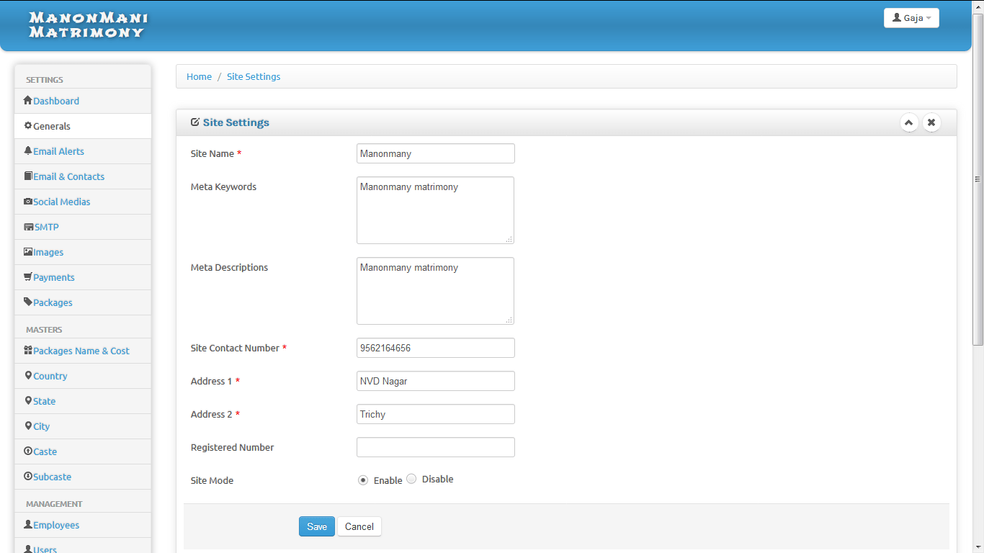The width and height of the screenshot is (984, 553).
Task: Open Email & Contacts settings
Action: pos(83,176)
